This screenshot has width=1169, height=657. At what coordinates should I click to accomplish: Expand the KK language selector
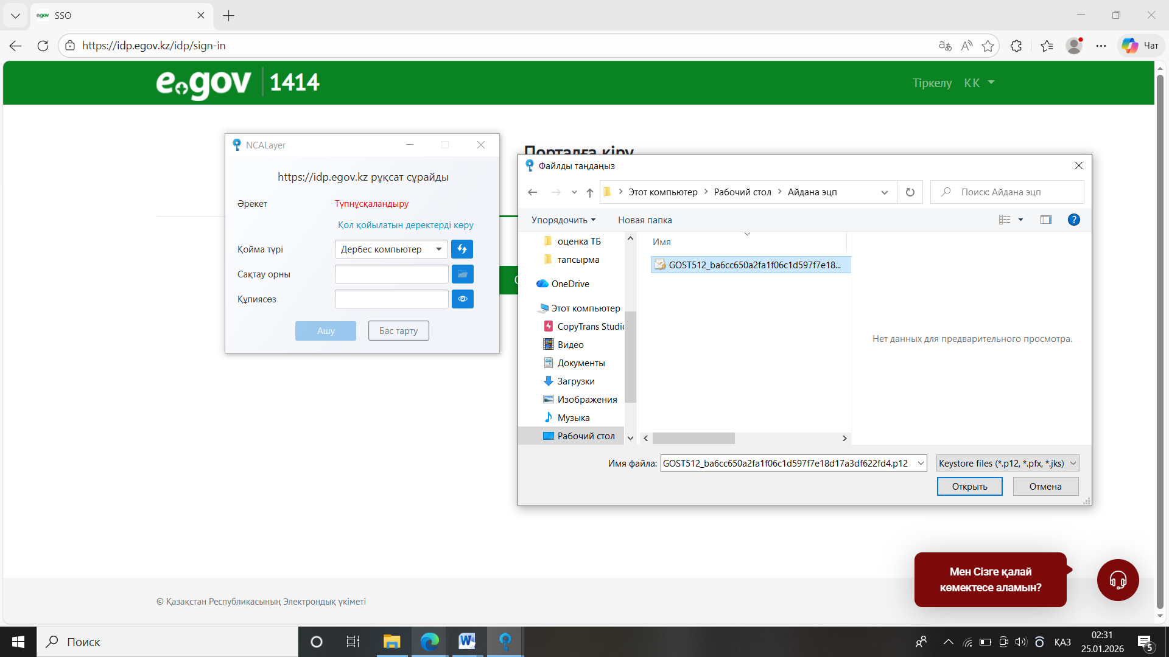[979, 83]
